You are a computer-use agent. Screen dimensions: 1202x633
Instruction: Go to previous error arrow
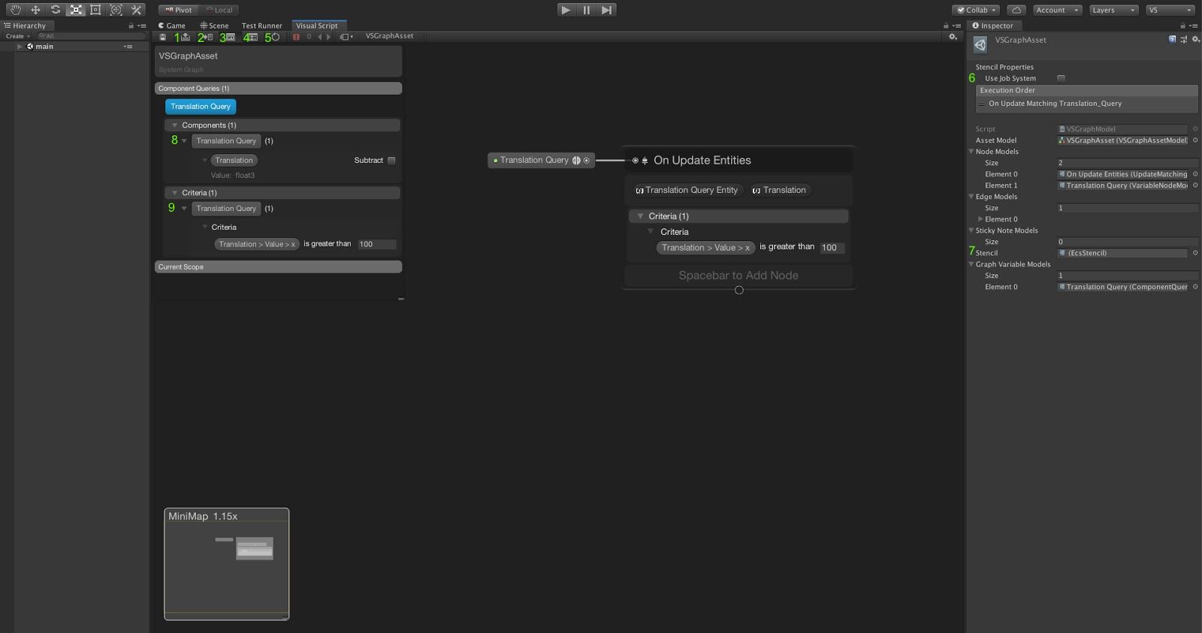pos(320,36)
